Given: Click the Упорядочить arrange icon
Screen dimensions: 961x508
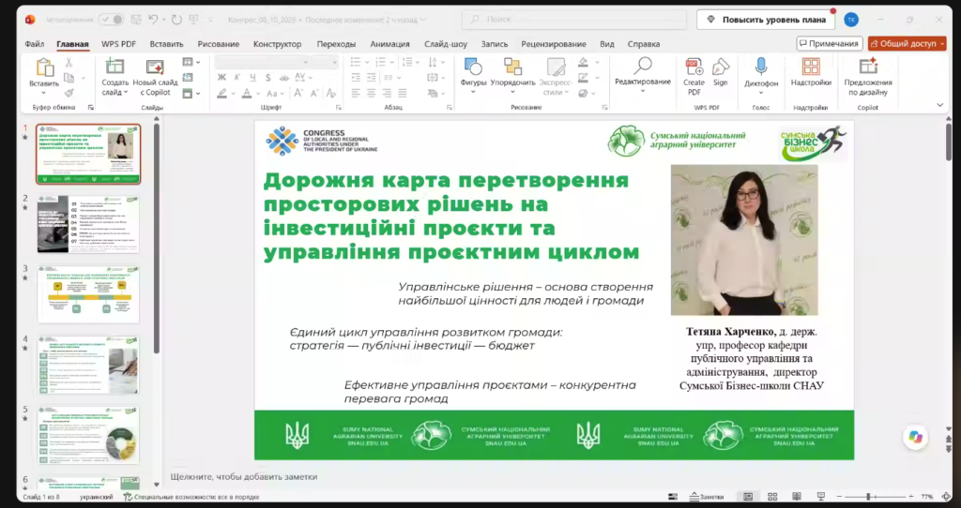Looking at the screenshot, I should pos(512,67).
